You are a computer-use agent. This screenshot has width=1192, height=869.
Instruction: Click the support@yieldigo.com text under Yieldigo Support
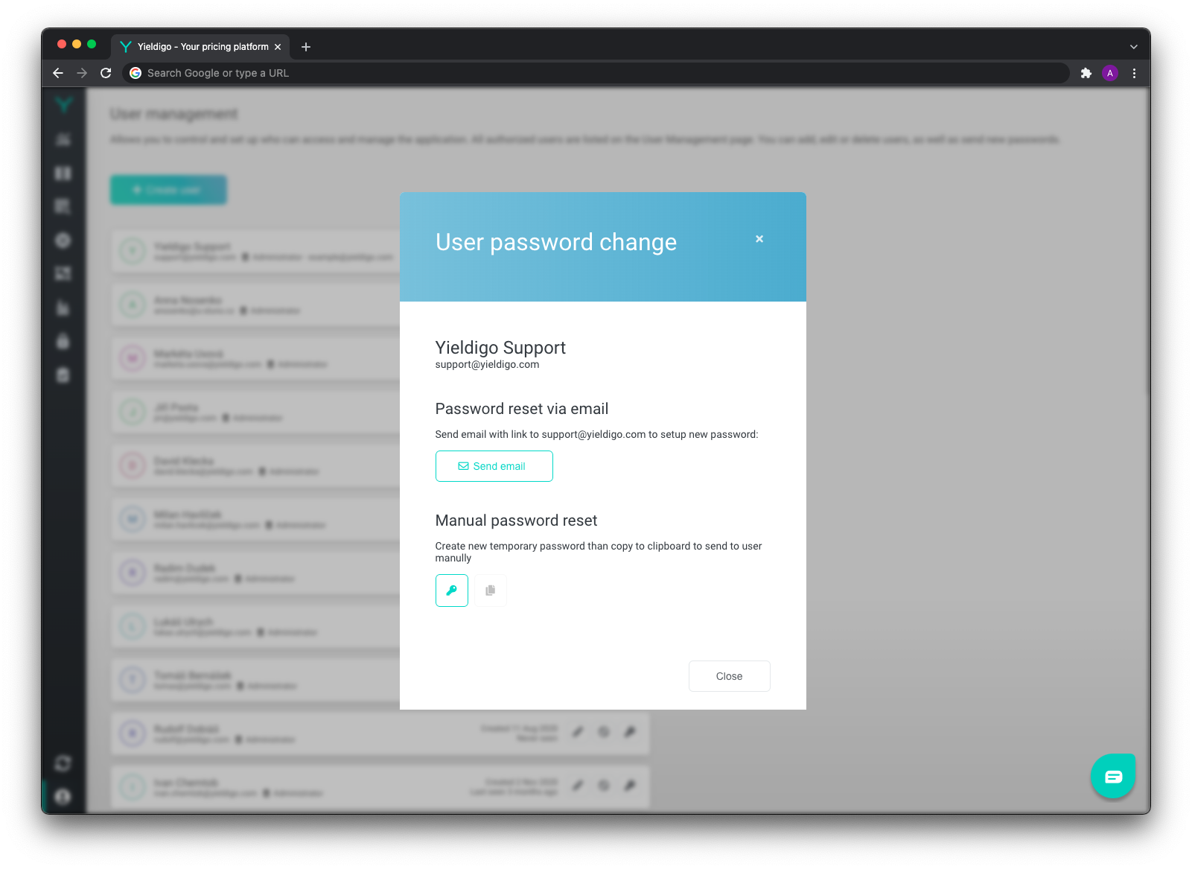click(x=487, y=365)
